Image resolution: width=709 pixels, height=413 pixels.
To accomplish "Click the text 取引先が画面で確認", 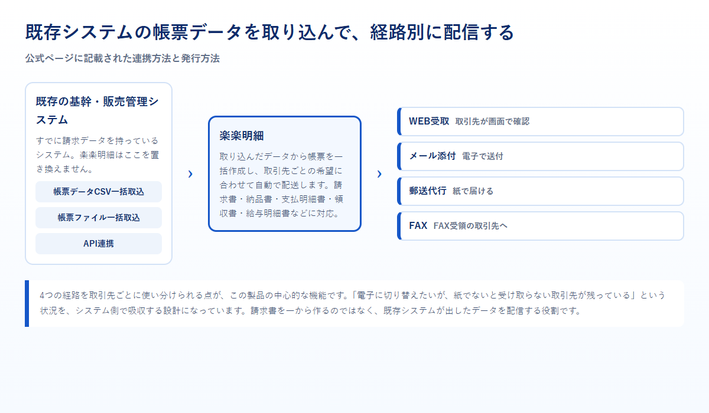I will [492, 122].
